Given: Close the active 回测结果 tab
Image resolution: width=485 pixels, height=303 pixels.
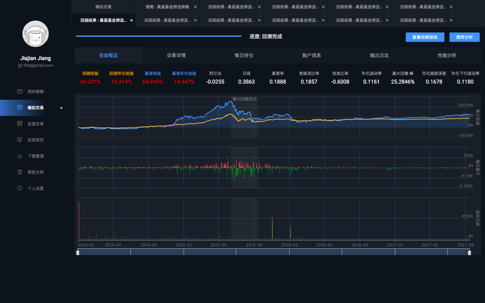Looking at the screenshot, I should [131, 20].
